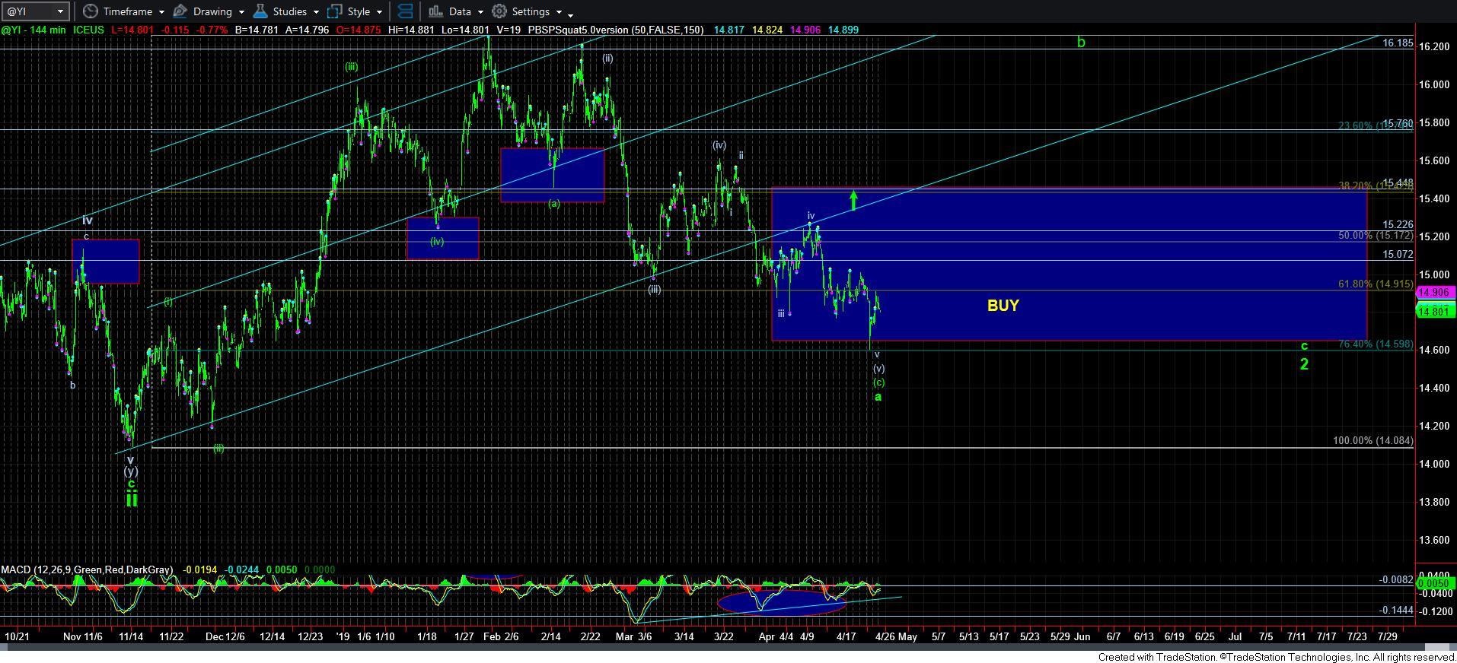Click the Settings gear icon
This screenshot has width=1457, height=663.
[x=499, y=11]
